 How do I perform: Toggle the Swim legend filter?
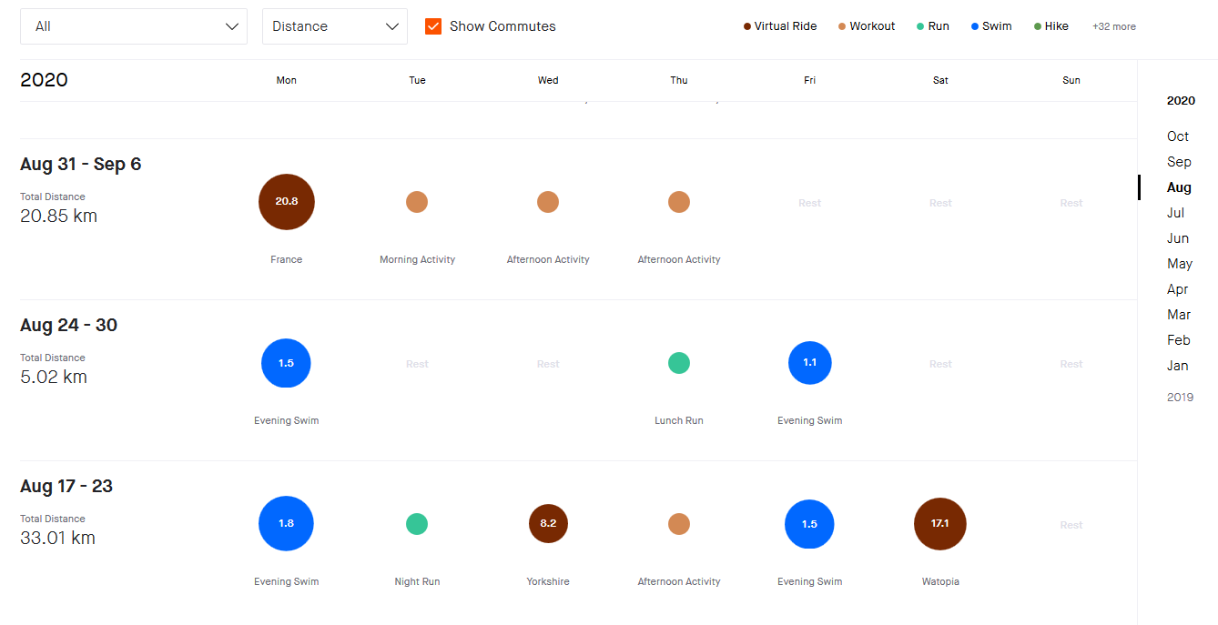(990, 26)
